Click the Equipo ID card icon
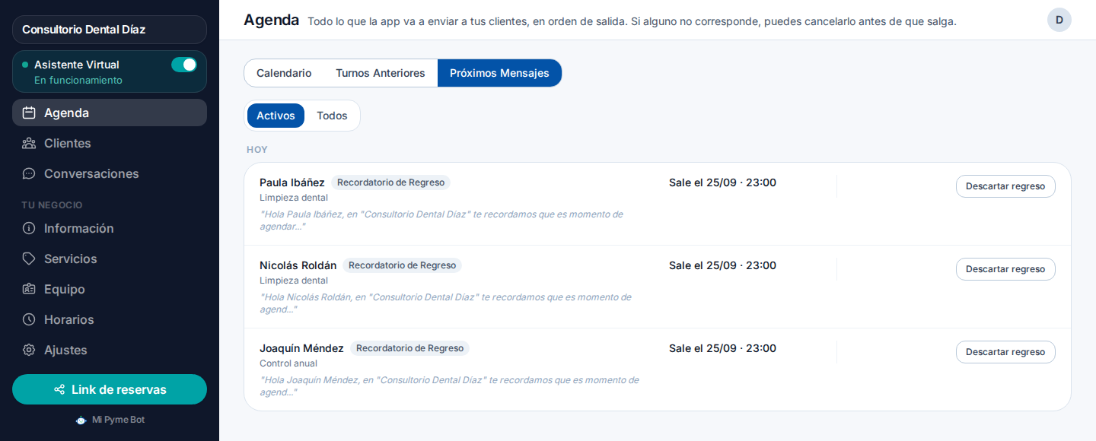 coord(29,289)
